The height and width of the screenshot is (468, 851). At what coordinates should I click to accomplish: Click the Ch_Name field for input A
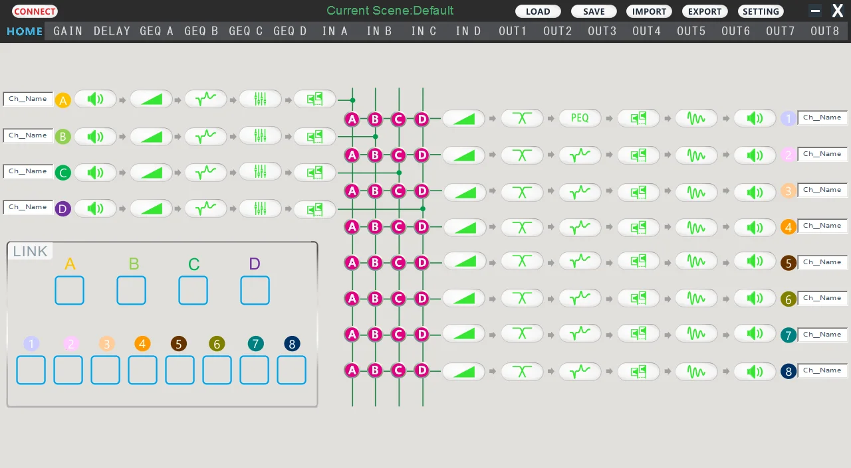click(28, 99)
